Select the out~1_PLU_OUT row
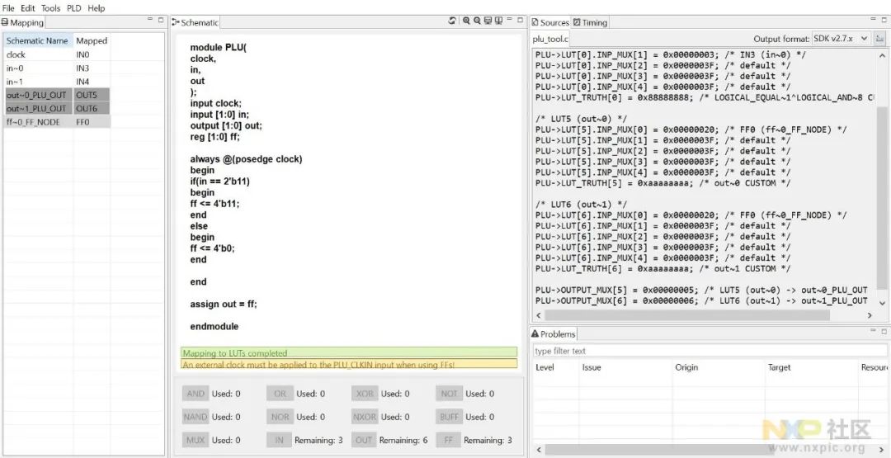The height and width of the screenshot is (458, 891). [x=57, y=108]
